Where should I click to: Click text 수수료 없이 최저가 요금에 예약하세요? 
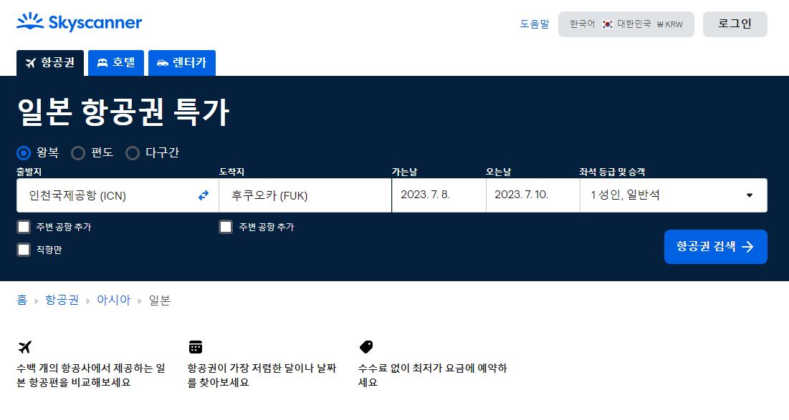click(433, 376)
